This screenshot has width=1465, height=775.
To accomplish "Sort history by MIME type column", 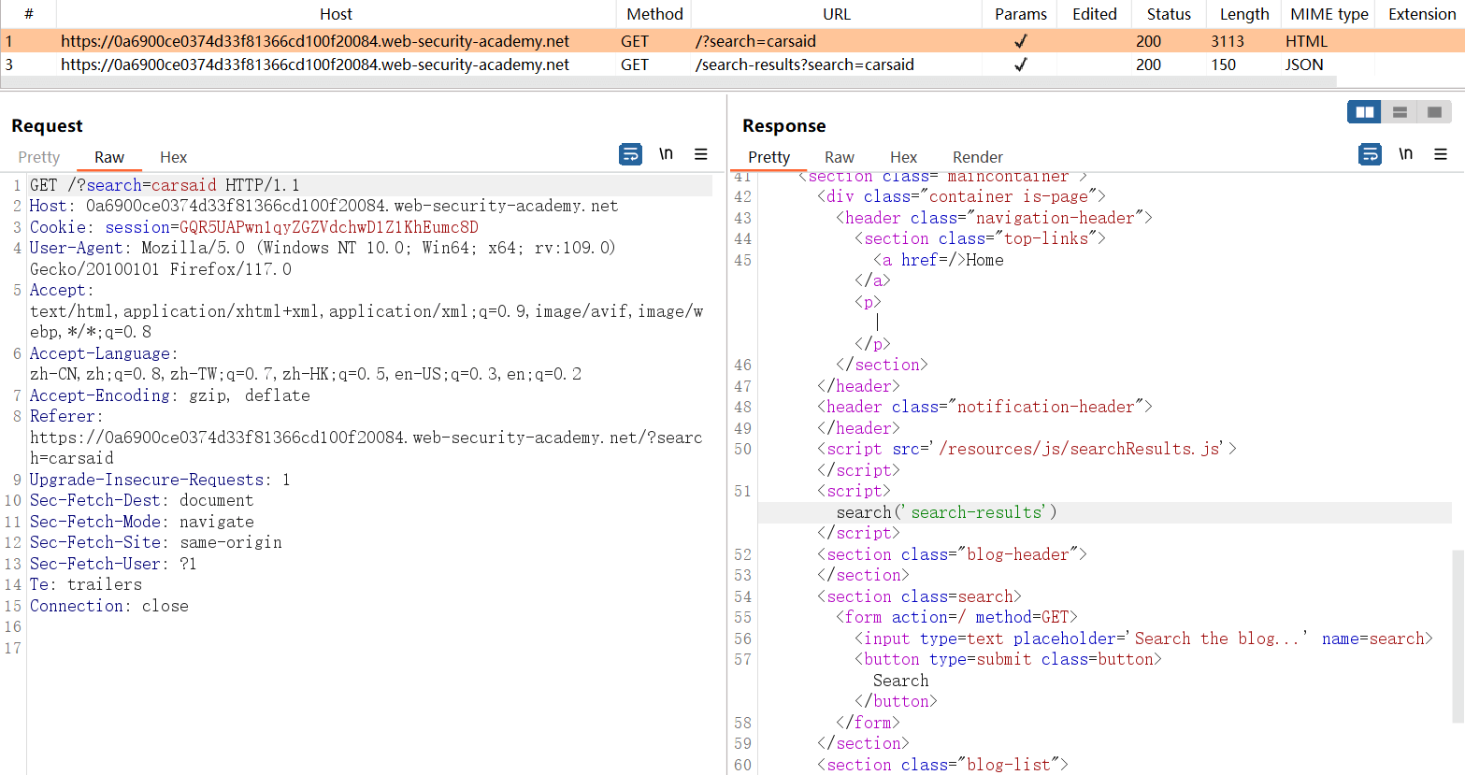I will (1329, 14).
